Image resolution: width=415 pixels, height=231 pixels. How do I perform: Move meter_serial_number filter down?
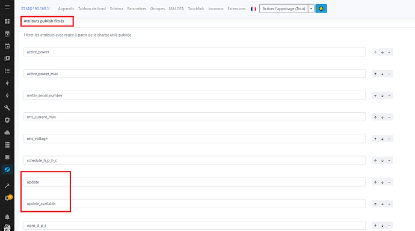382,95
